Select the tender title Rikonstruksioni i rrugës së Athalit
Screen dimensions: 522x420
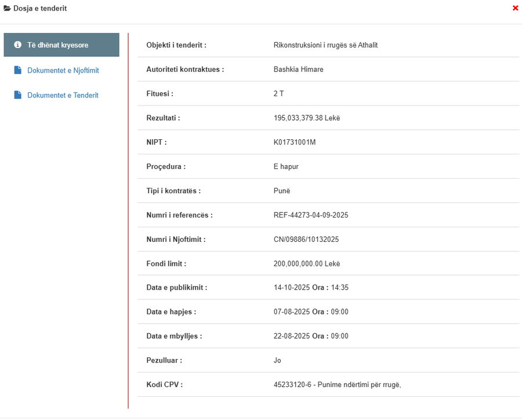click(x=325, y=45)
